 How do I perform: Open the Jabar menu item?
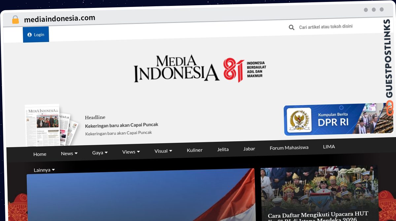pos(249,149)
